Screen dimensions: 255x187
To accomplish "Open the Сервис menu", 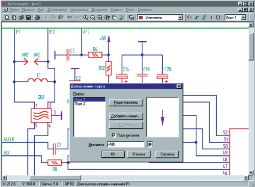I will coord(116,10).
